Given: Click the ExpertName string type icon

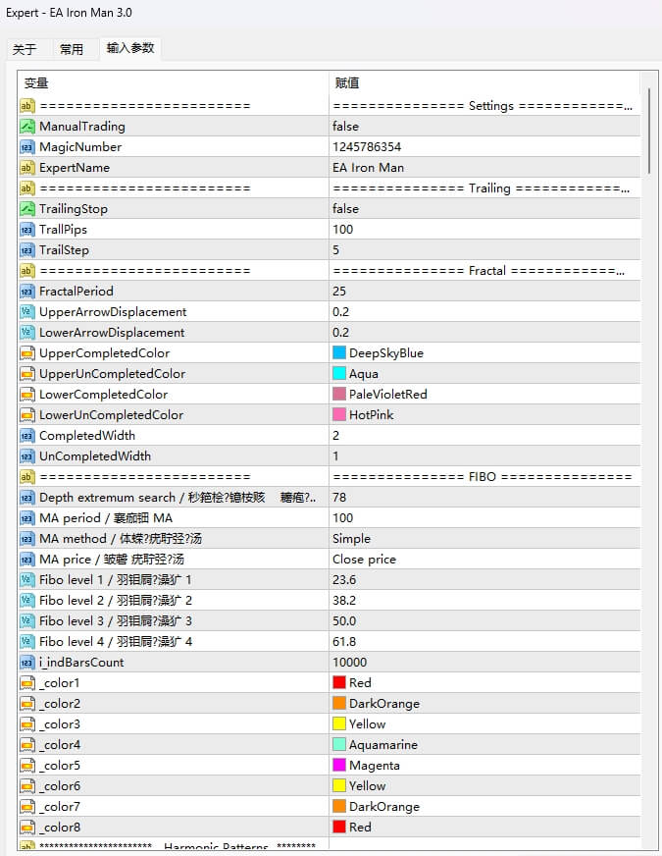Looking at the screenshot, I should click(x=27, y=168).
